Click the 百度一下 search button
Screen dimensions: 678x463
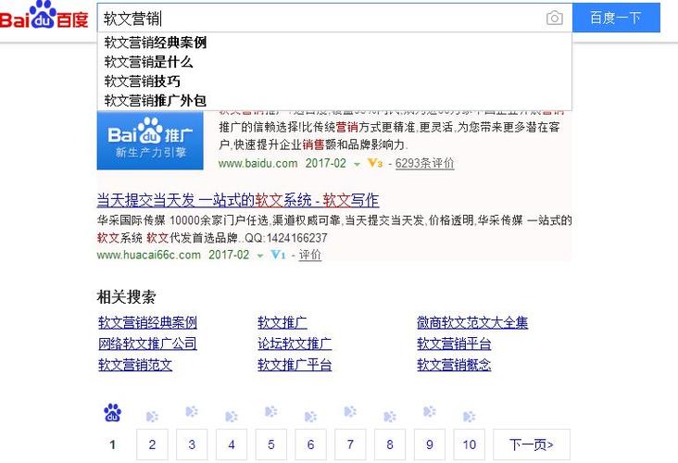click(616, 18)
